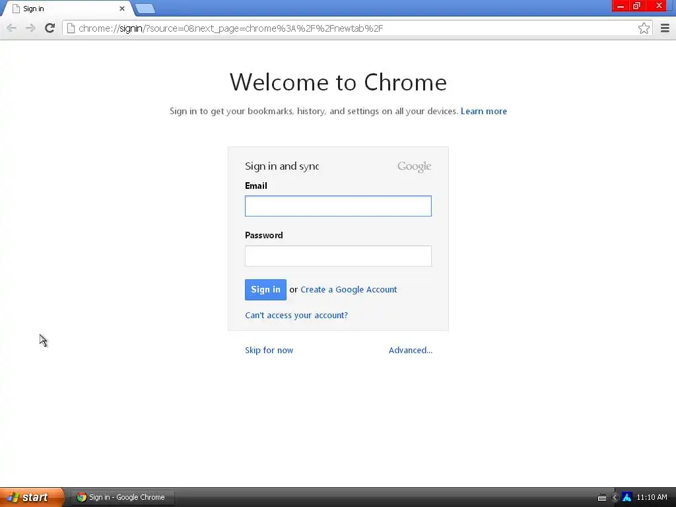Click the 11:10 AM clock
This screenshot has height=507, width=676.
tap(652, 498)
